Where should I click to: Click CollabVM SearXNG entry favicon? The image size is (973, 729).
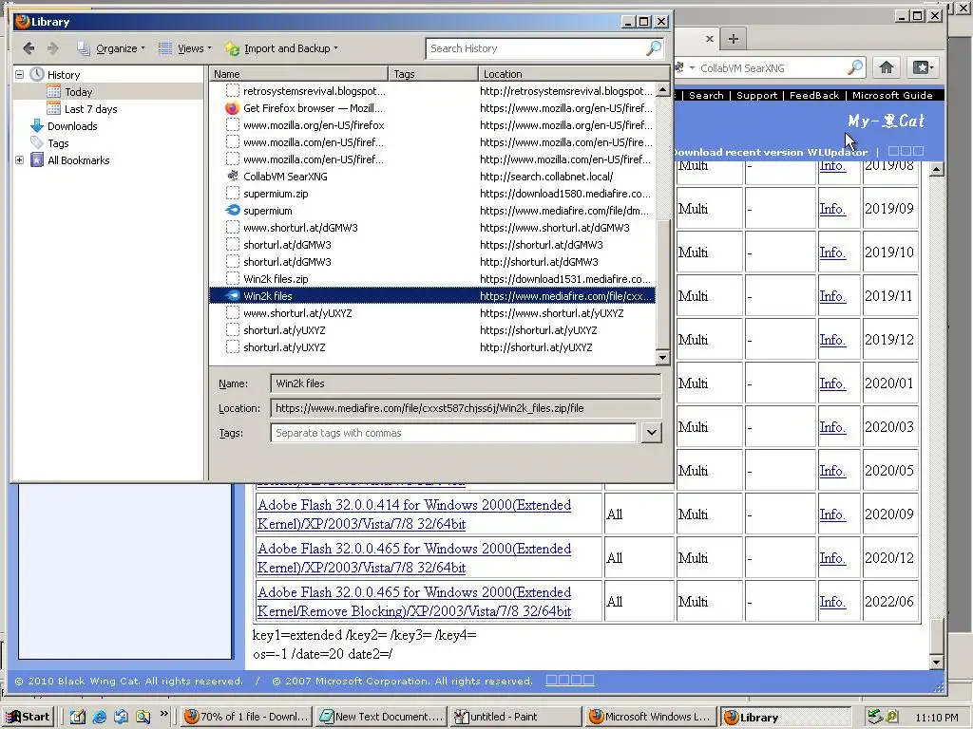(x=232, y=176)
